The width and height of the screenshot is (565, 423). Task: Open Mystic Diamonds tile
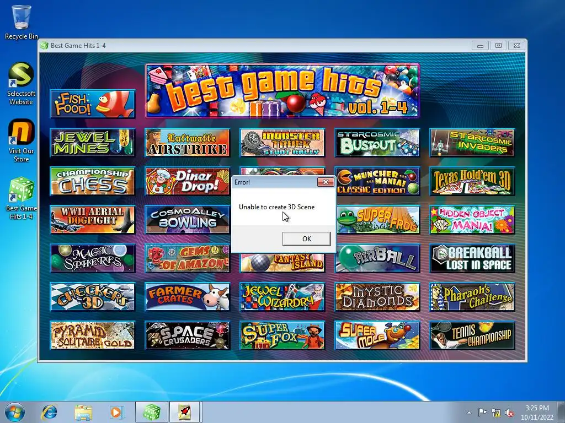click(x=377, y=297)
